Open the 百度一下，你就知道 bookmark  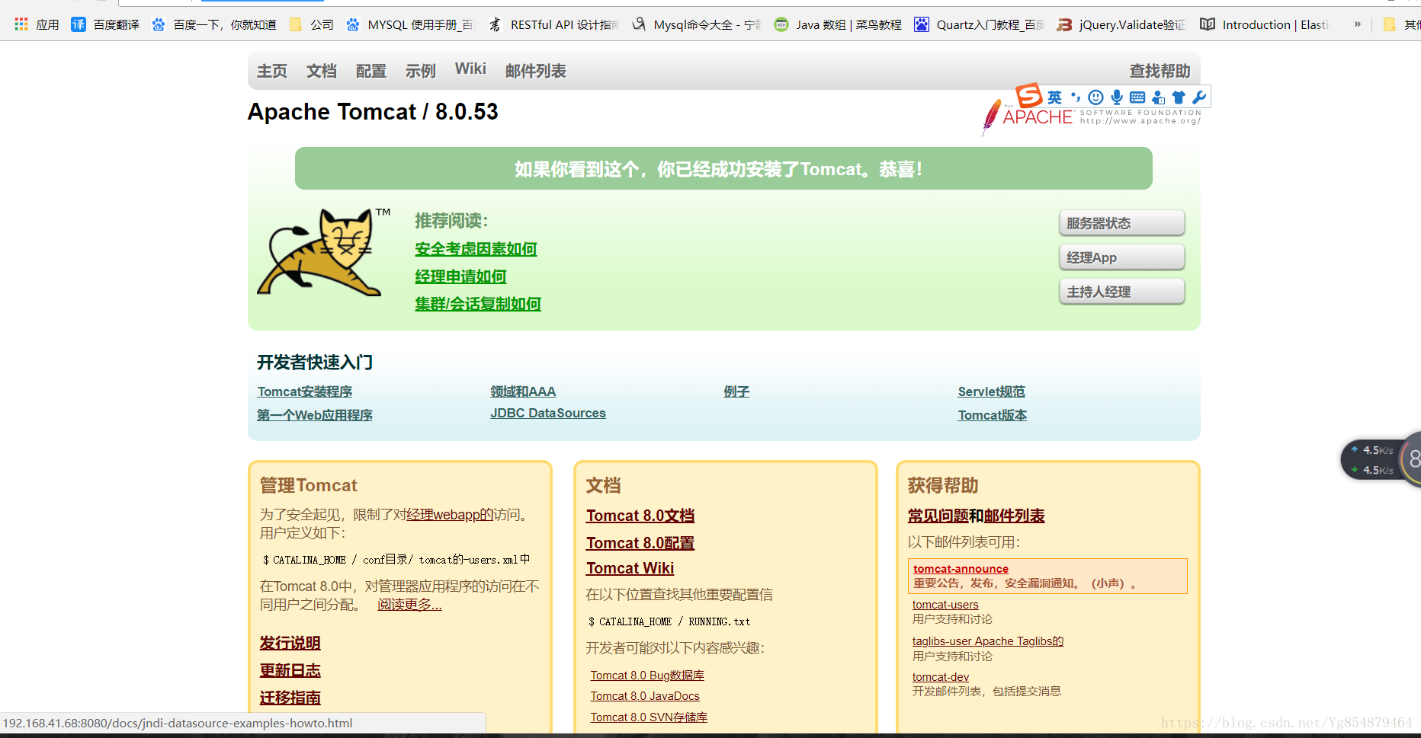pos(214,24)
